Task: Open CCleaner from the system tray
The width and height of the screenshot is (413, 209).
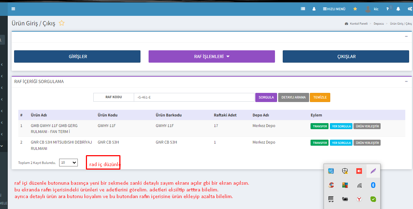Action: pyautogui.click(x=331, y=185)
